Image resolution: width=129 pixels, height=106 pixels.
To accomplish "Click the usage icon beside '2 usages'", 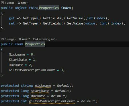I will 2,39.
